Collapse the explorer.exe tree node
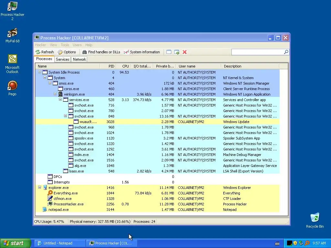 (x=39, y=187)
